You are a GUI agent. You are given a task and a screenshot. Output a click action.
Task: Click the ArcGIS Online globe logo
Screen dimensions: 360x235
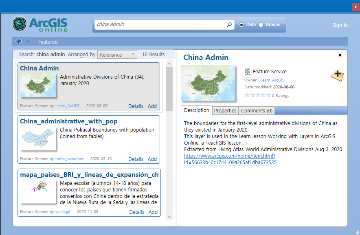click(20, 24)
